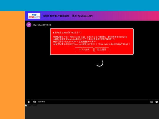The image size is (159, 119).
Task: Click header title NOU 360°影片雲端版型
Action: 68,16
